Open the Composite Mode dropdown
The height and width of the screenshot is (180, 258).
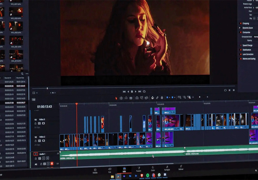pyautogui.click(x=255, y=37)
